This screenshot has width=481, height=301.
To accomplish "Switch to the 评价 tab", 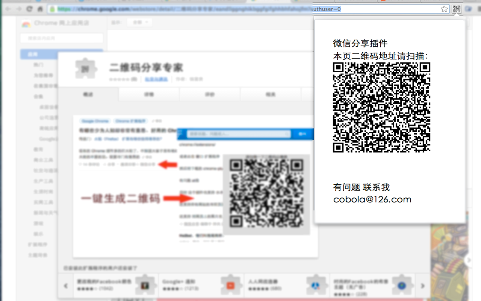I will pos(210,94).
